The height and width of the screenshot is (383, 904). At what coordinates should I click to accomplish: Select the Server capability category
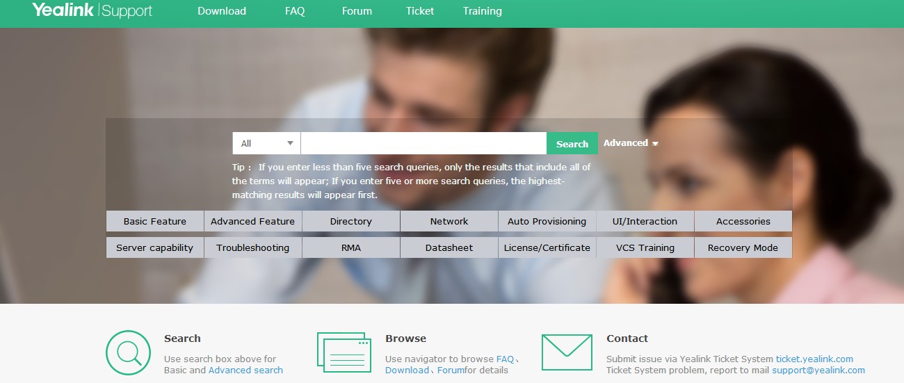(155, 247)
